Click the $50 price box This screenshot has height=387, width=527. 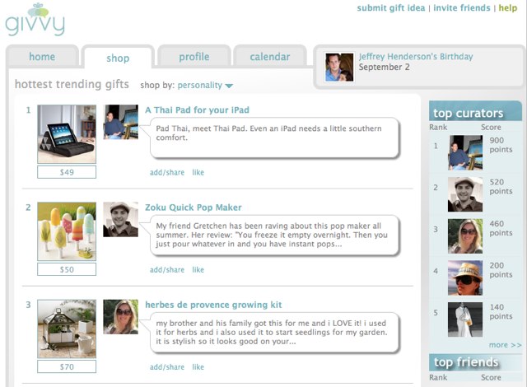[67, 269]
